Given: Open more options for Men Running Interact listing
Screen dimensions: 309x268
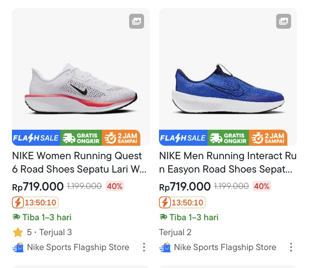Looking at the screenshot, I should tap(291, 247).
